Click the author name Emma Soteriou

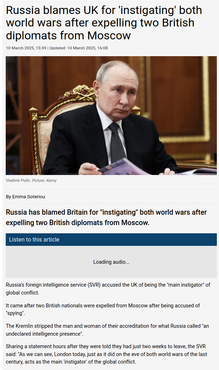[x=29, y=196]
